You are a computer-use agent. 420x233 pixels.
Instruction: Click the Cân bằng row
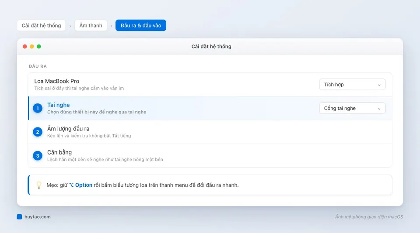tap(210, 156)
